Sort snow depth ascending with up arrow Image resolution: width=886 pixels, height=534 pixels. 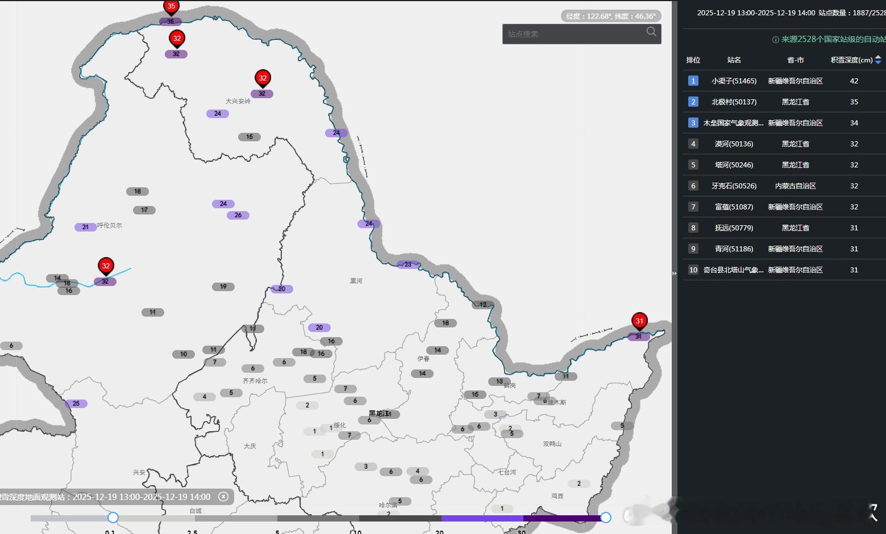coord(878,57)
